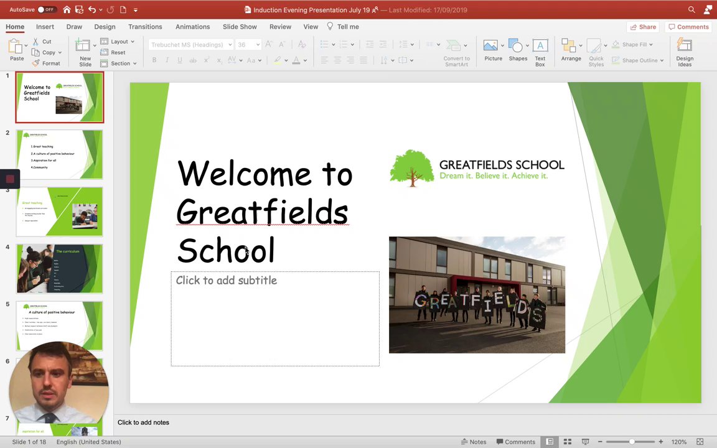717x448 pixels.
Task: Toggle Bold formatting
Action: pos(154,60)
